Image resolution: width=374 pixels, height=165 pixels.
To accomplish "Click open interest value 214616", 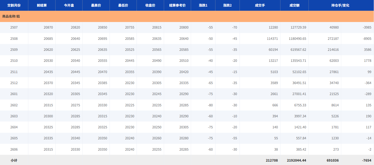I will coord(331,50).
